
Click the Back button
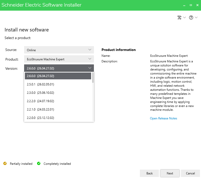tap(149, 173)
